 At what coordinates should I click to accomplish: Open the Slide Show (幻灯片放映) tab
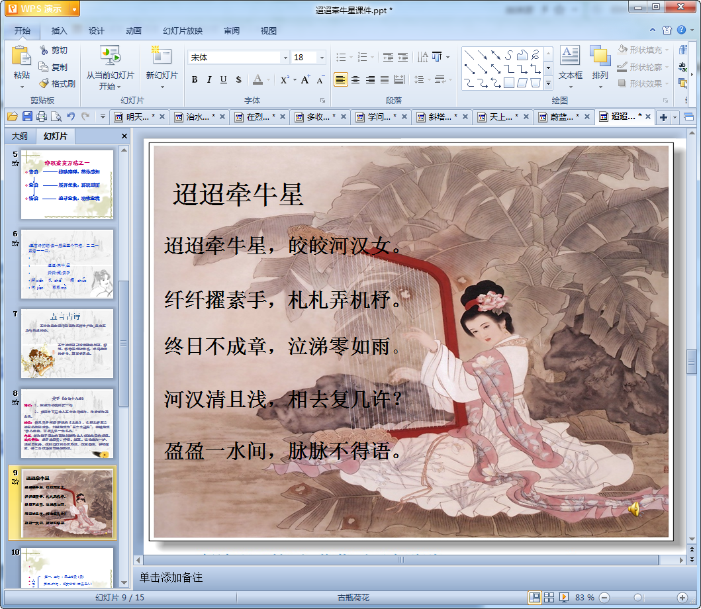183,30
